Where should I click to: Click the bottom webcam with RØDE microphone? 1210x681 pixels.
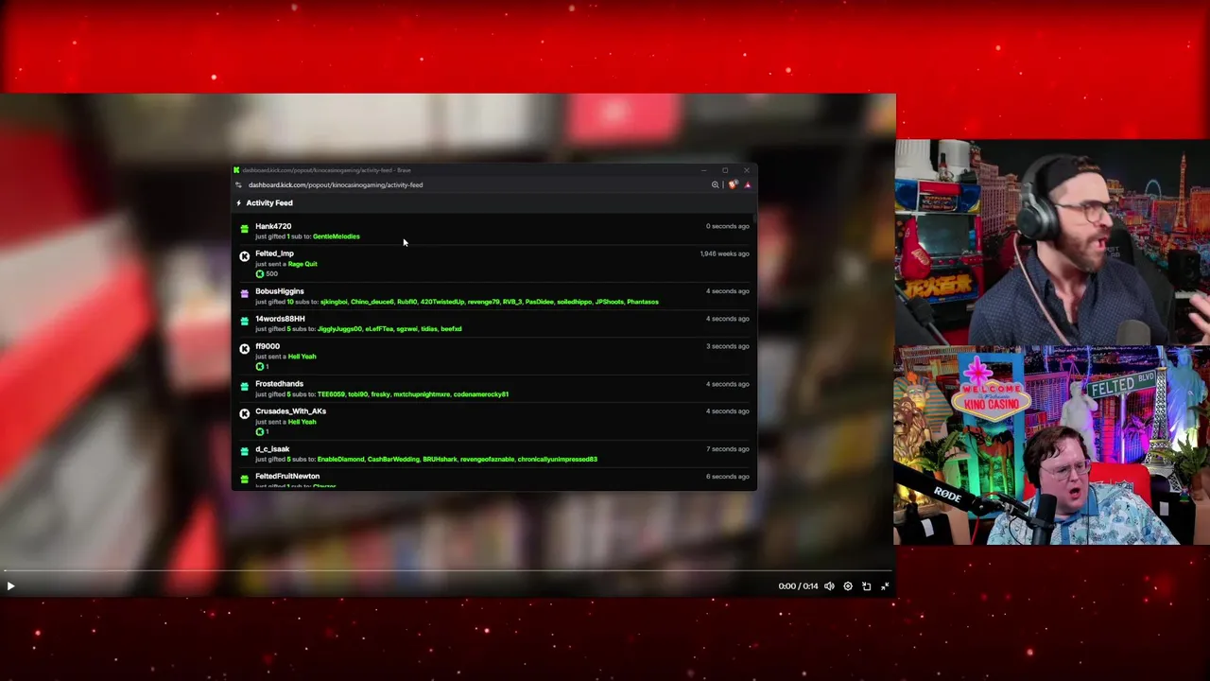[1052, 446]
